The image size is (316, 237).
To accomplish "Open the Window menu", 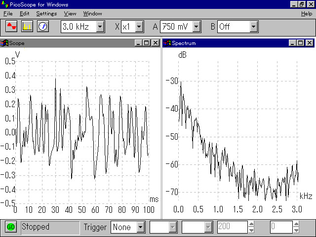I will pos(92,13).
